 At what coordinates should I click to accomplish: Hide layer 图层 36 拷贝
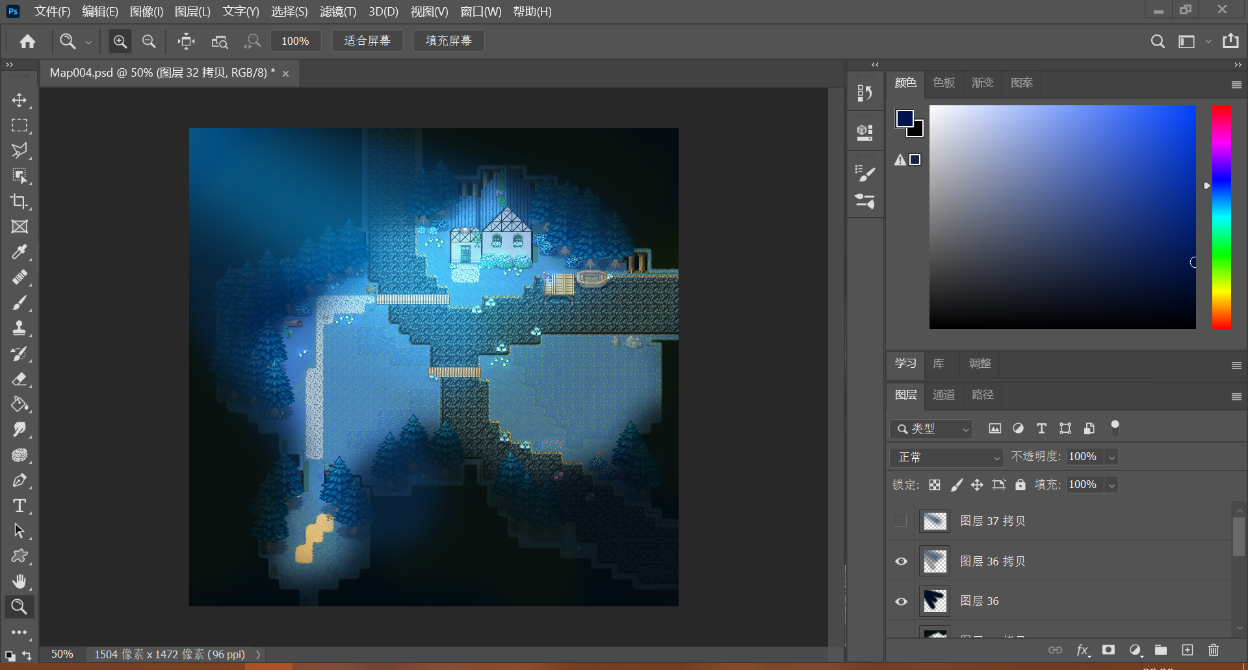tap(901, 561)
